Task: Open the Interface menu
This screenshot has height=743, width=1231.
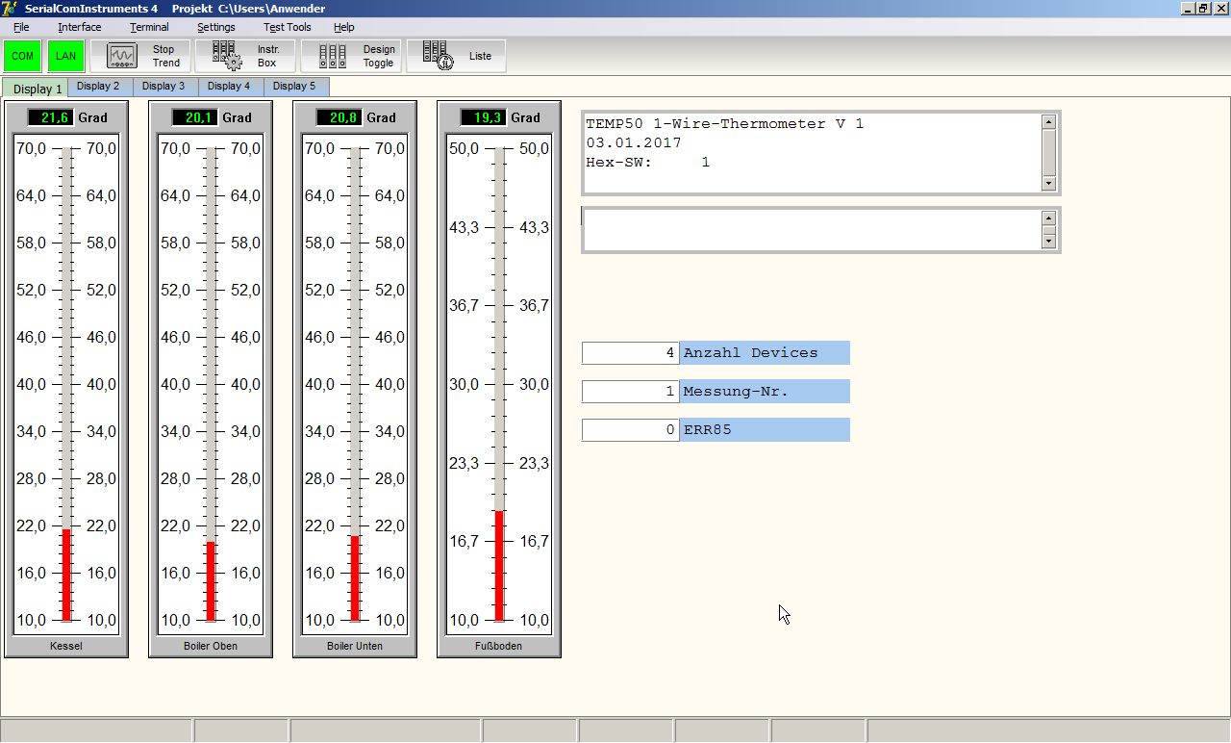Action: (x=79, y=27)
